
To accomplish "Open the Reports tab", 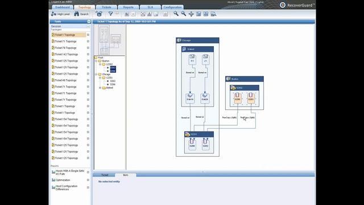I will pos(129,7).
